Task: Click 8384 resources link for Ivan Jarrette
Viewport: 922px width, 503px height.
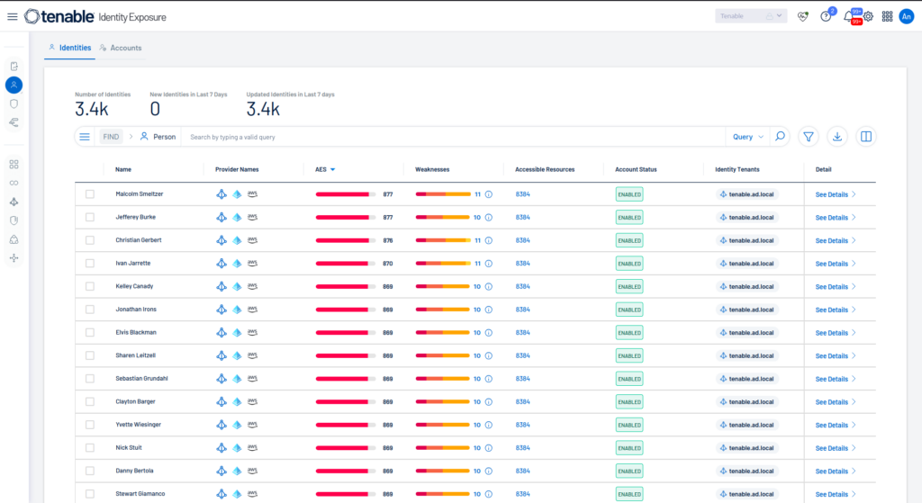Action: click(x=523, y=264)
